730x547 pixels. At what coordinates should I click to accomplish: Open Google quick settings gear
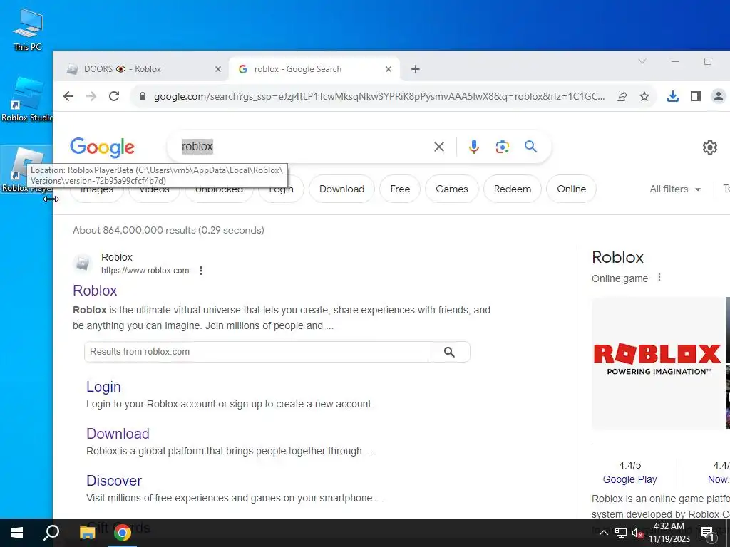point(710,147)
